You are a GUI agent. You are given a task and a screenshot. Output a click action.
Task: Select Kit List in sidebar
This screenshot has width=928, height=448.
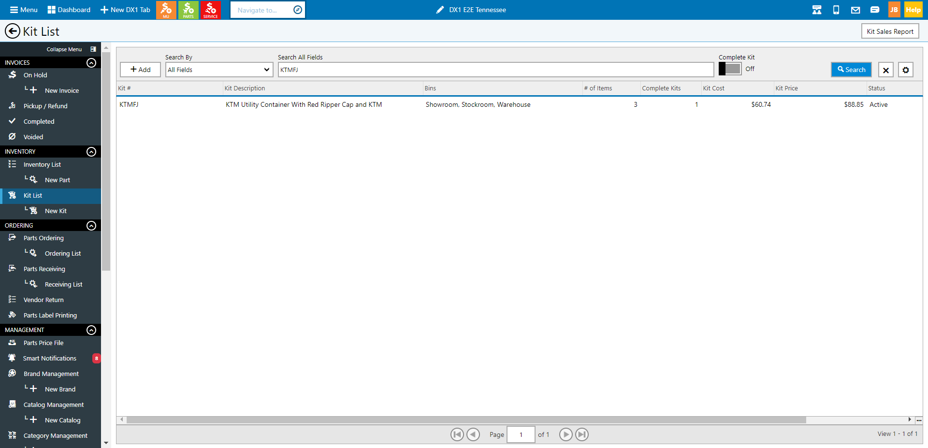(x=50, y=195)
